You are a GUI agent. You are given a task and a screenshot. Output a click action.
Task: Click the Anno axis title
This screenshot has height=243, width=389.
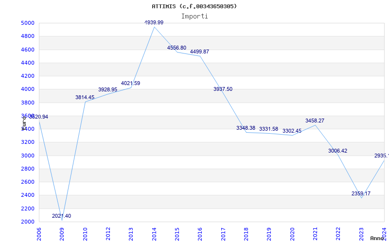coord(377,238)
